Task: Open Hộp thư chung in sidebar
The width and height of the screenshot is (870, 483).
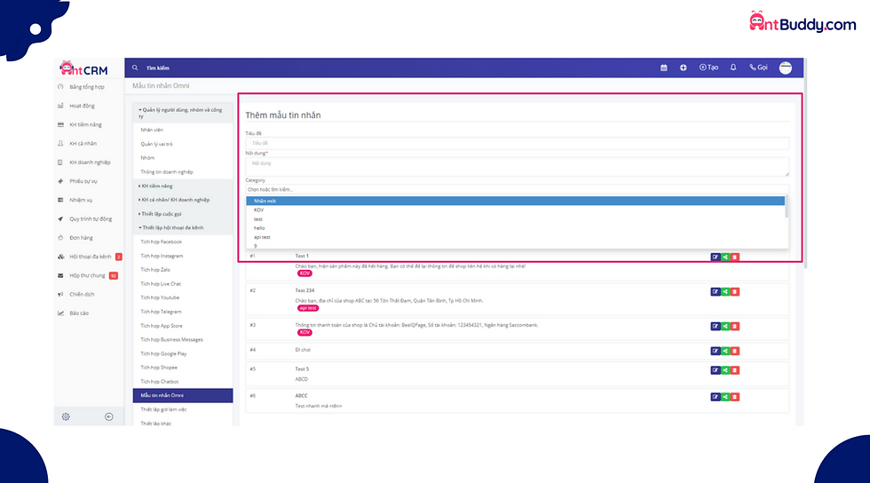Action: (x=87, y=276)
